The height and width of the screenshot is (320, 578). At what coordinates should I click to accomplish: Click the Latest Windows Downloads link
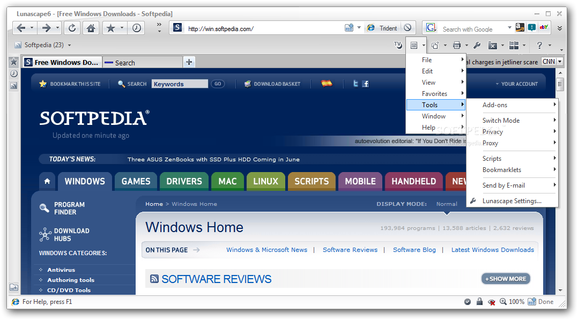492,250
